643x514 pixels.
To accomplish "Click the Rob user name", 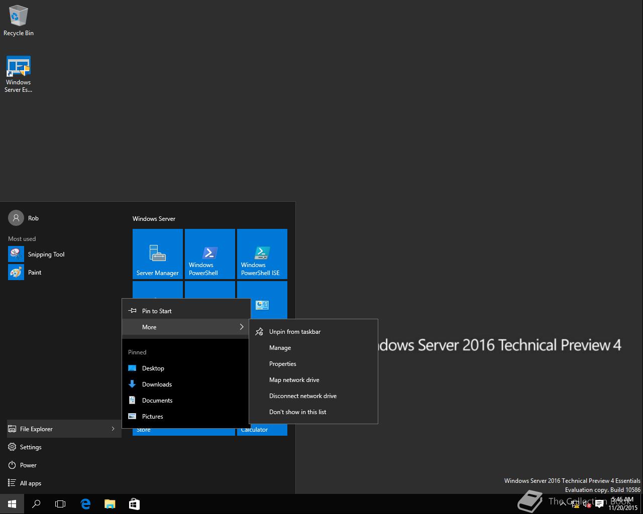I will [33, 218].
